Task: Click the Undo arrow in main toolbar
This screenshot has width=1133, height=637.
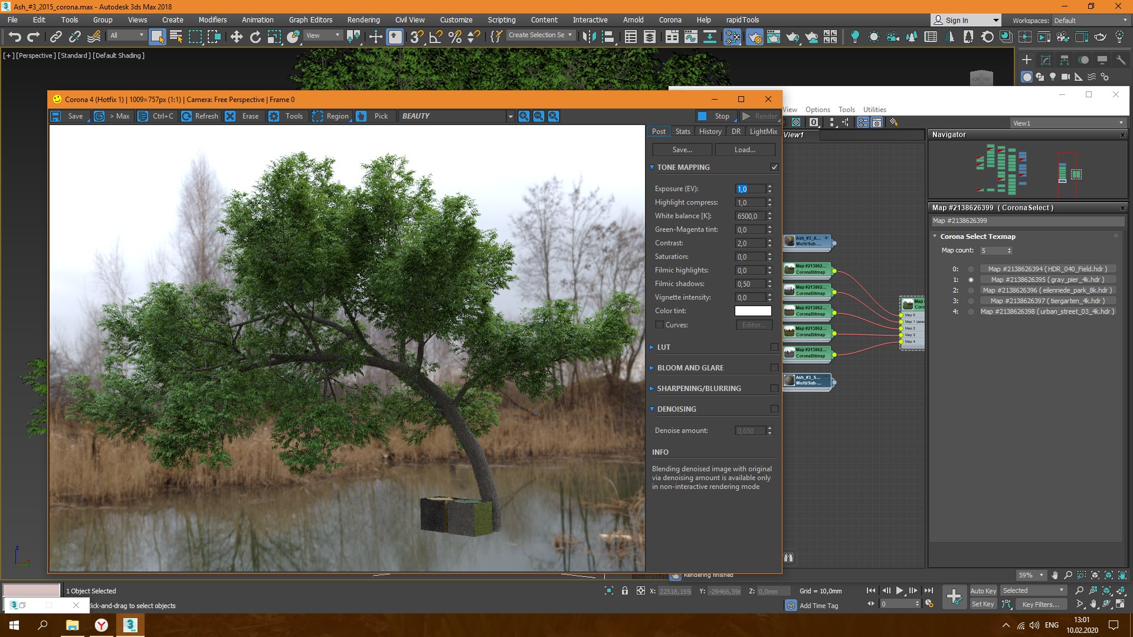Action: pos(15,37)
